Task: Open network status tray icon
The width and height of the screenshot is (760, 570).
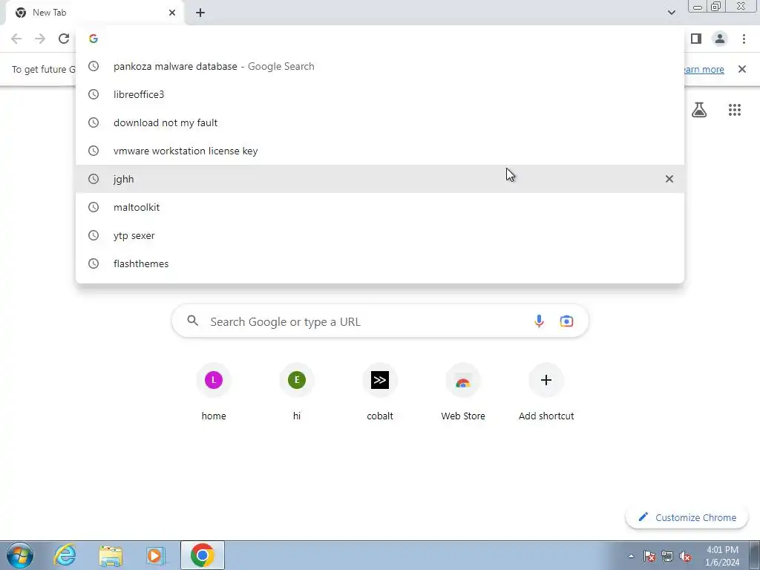Action: (x=667, y=556)
